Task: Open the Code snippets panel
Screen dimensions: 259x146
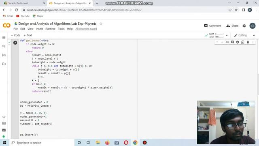Action: coord(4,117)
